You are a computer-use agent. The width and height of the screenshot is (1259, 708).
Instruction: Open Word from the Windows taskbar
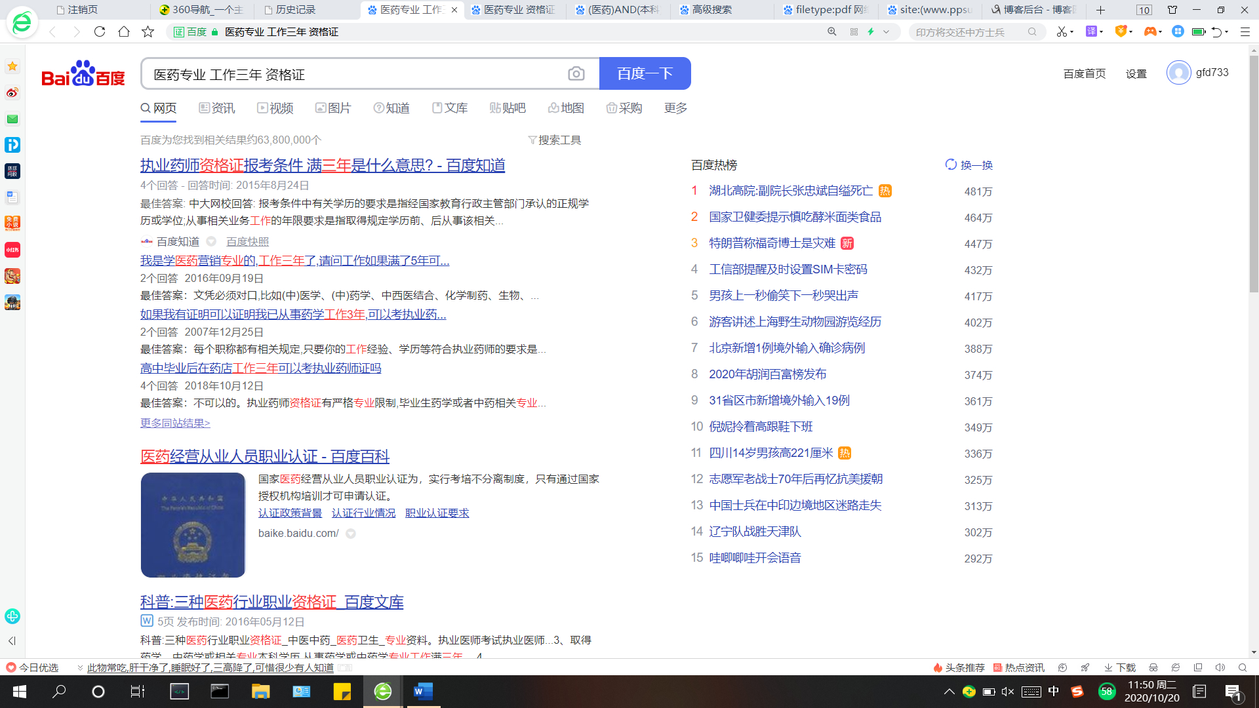coord(423,691)
